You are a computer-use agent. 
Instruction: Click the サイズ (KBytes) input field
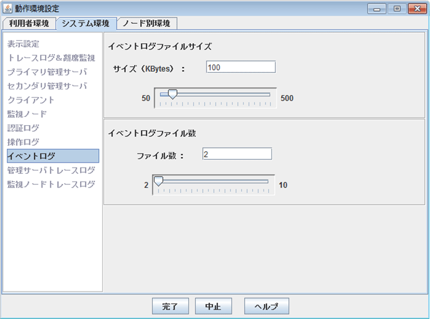click(x=240, y=67)
